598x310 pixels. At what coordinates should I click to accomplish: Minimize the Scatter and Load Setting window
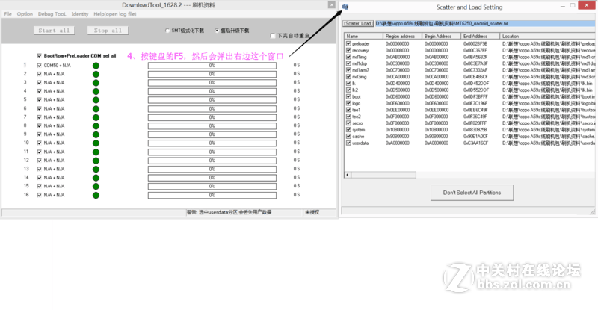(x=563, y=6)
